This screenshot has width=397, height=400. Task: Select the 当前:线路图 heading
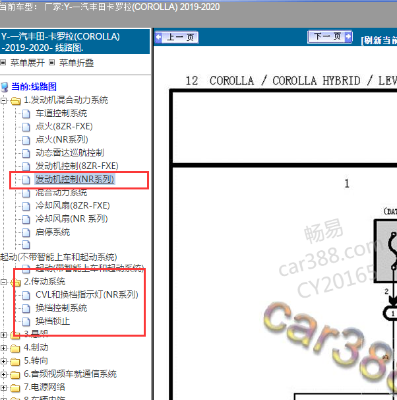click(34, 86)
